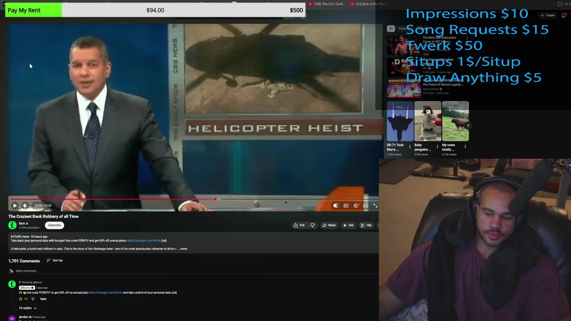571x321 pixels.
Task: Open the My cows totally short
Action: click(455, 121)
